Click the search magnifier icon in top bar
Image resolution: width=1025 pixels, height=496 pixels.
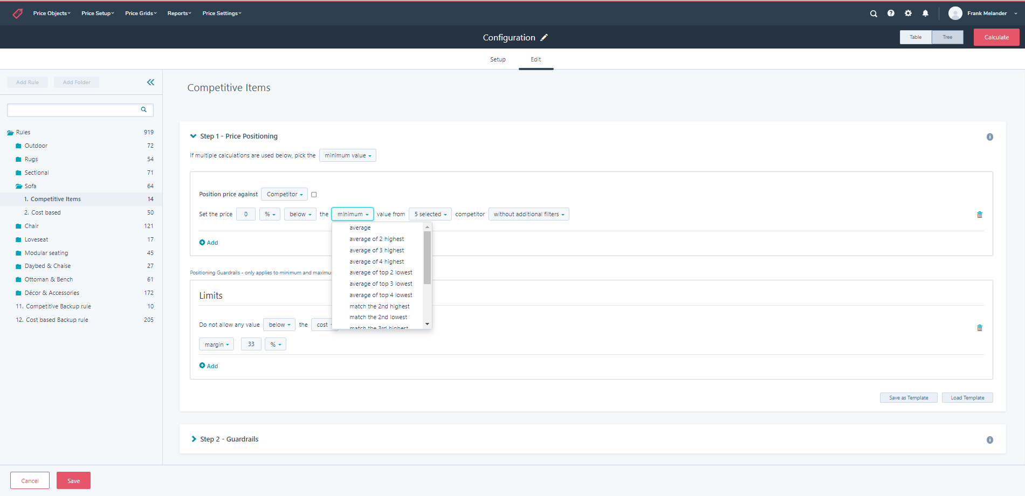tap(873, 13)
